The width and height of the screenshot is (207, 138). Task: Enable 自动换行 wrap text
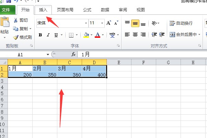point(181,23)
